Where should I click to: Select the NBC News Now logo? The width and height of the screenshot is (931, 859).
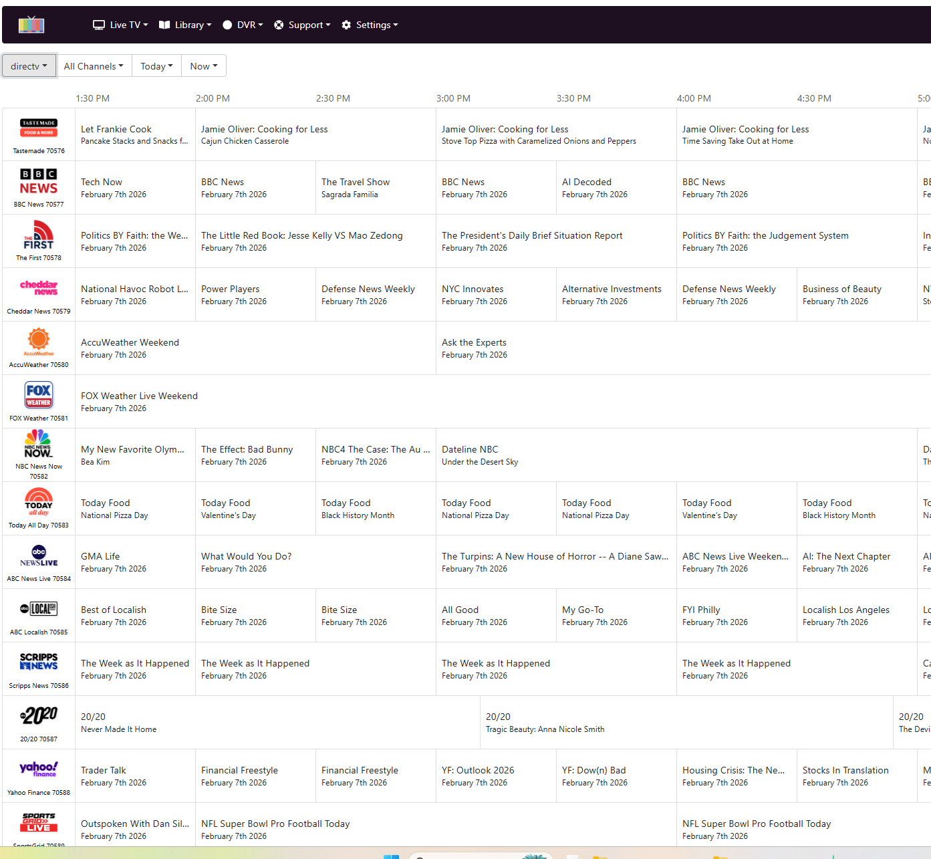(38, 445)
